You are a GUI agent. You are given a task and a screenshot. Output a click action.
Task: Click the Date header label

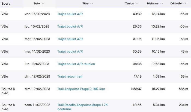tap(37, 4)
